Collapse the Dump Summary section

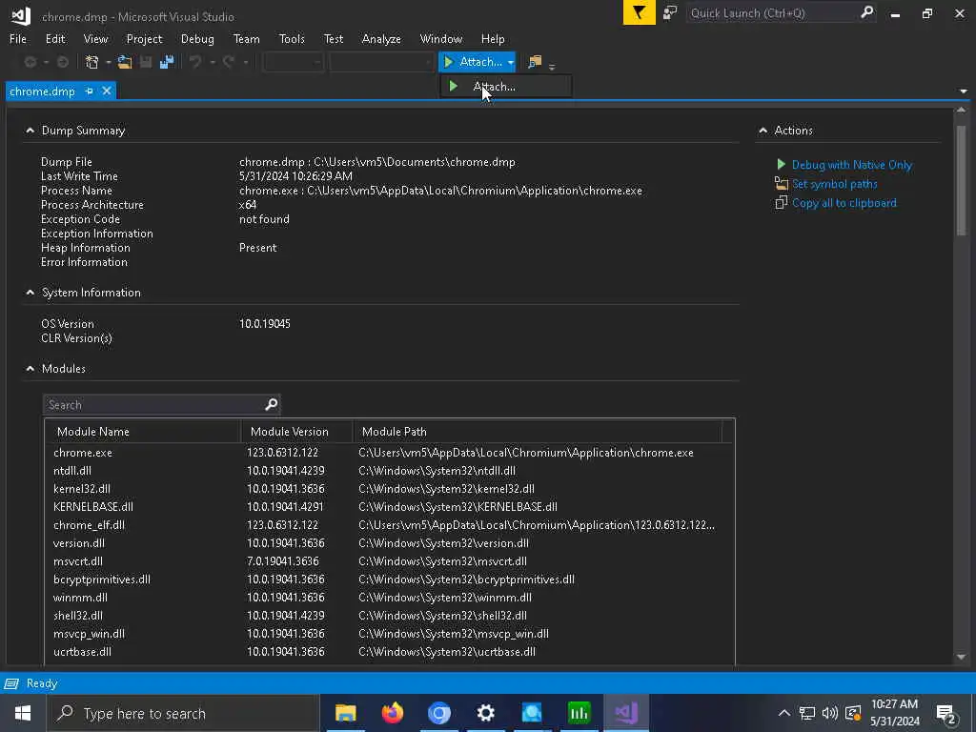(x=30, y=130)
